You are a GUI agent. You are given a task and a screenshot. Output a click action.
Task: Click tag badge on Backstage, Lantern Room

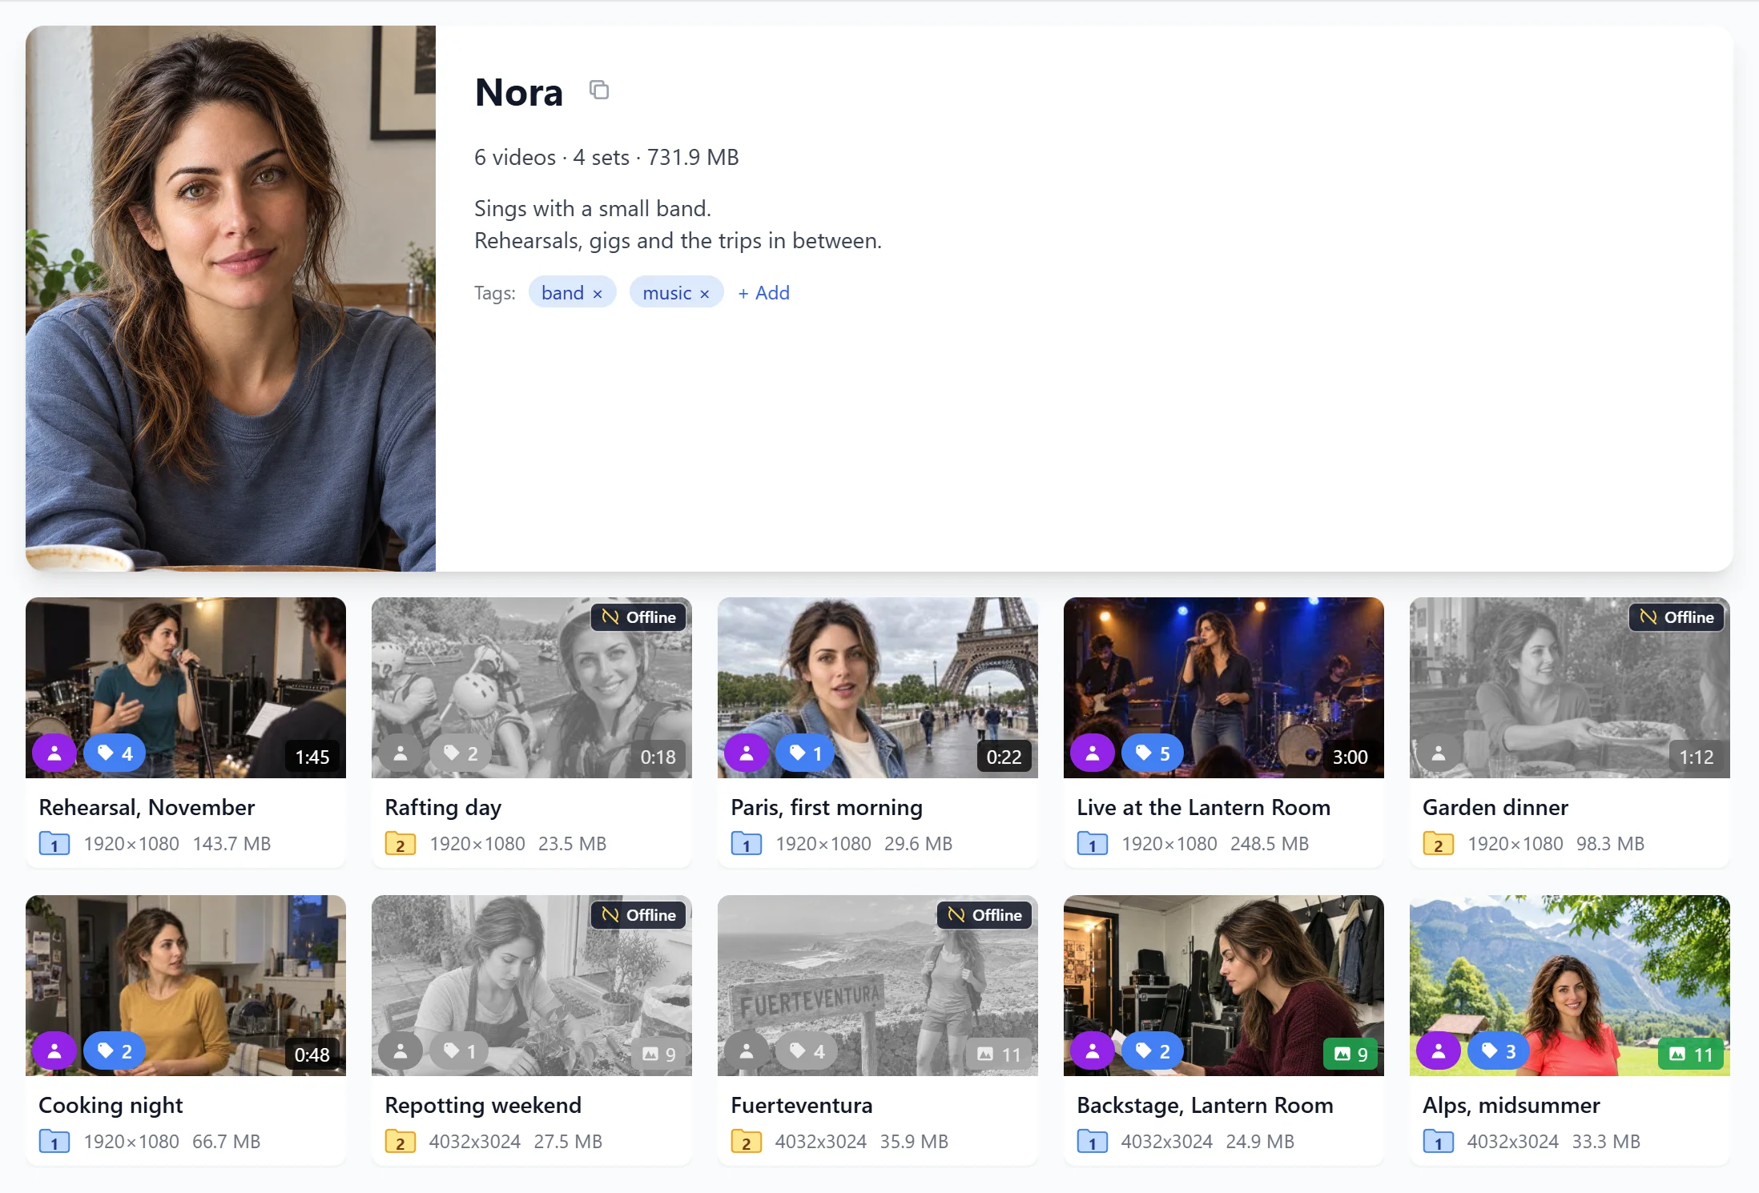pyautogui.click(x=1153, y=1051)
